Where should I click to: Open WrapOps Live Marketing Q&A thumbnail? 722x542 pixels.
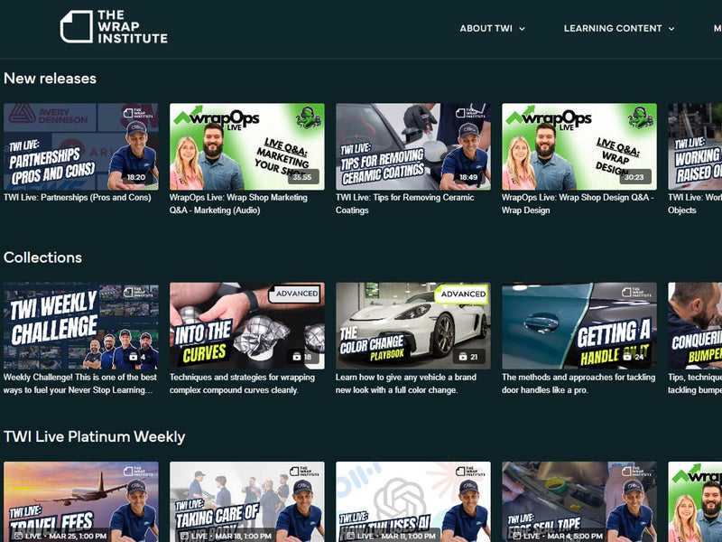[246, 146]
